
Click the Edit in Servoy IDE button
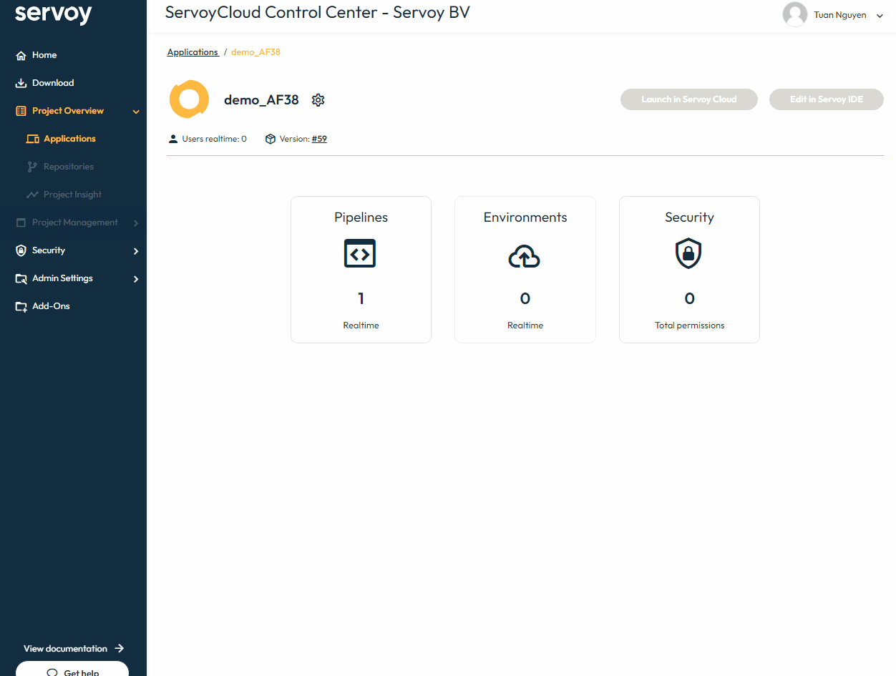point(826,99)
